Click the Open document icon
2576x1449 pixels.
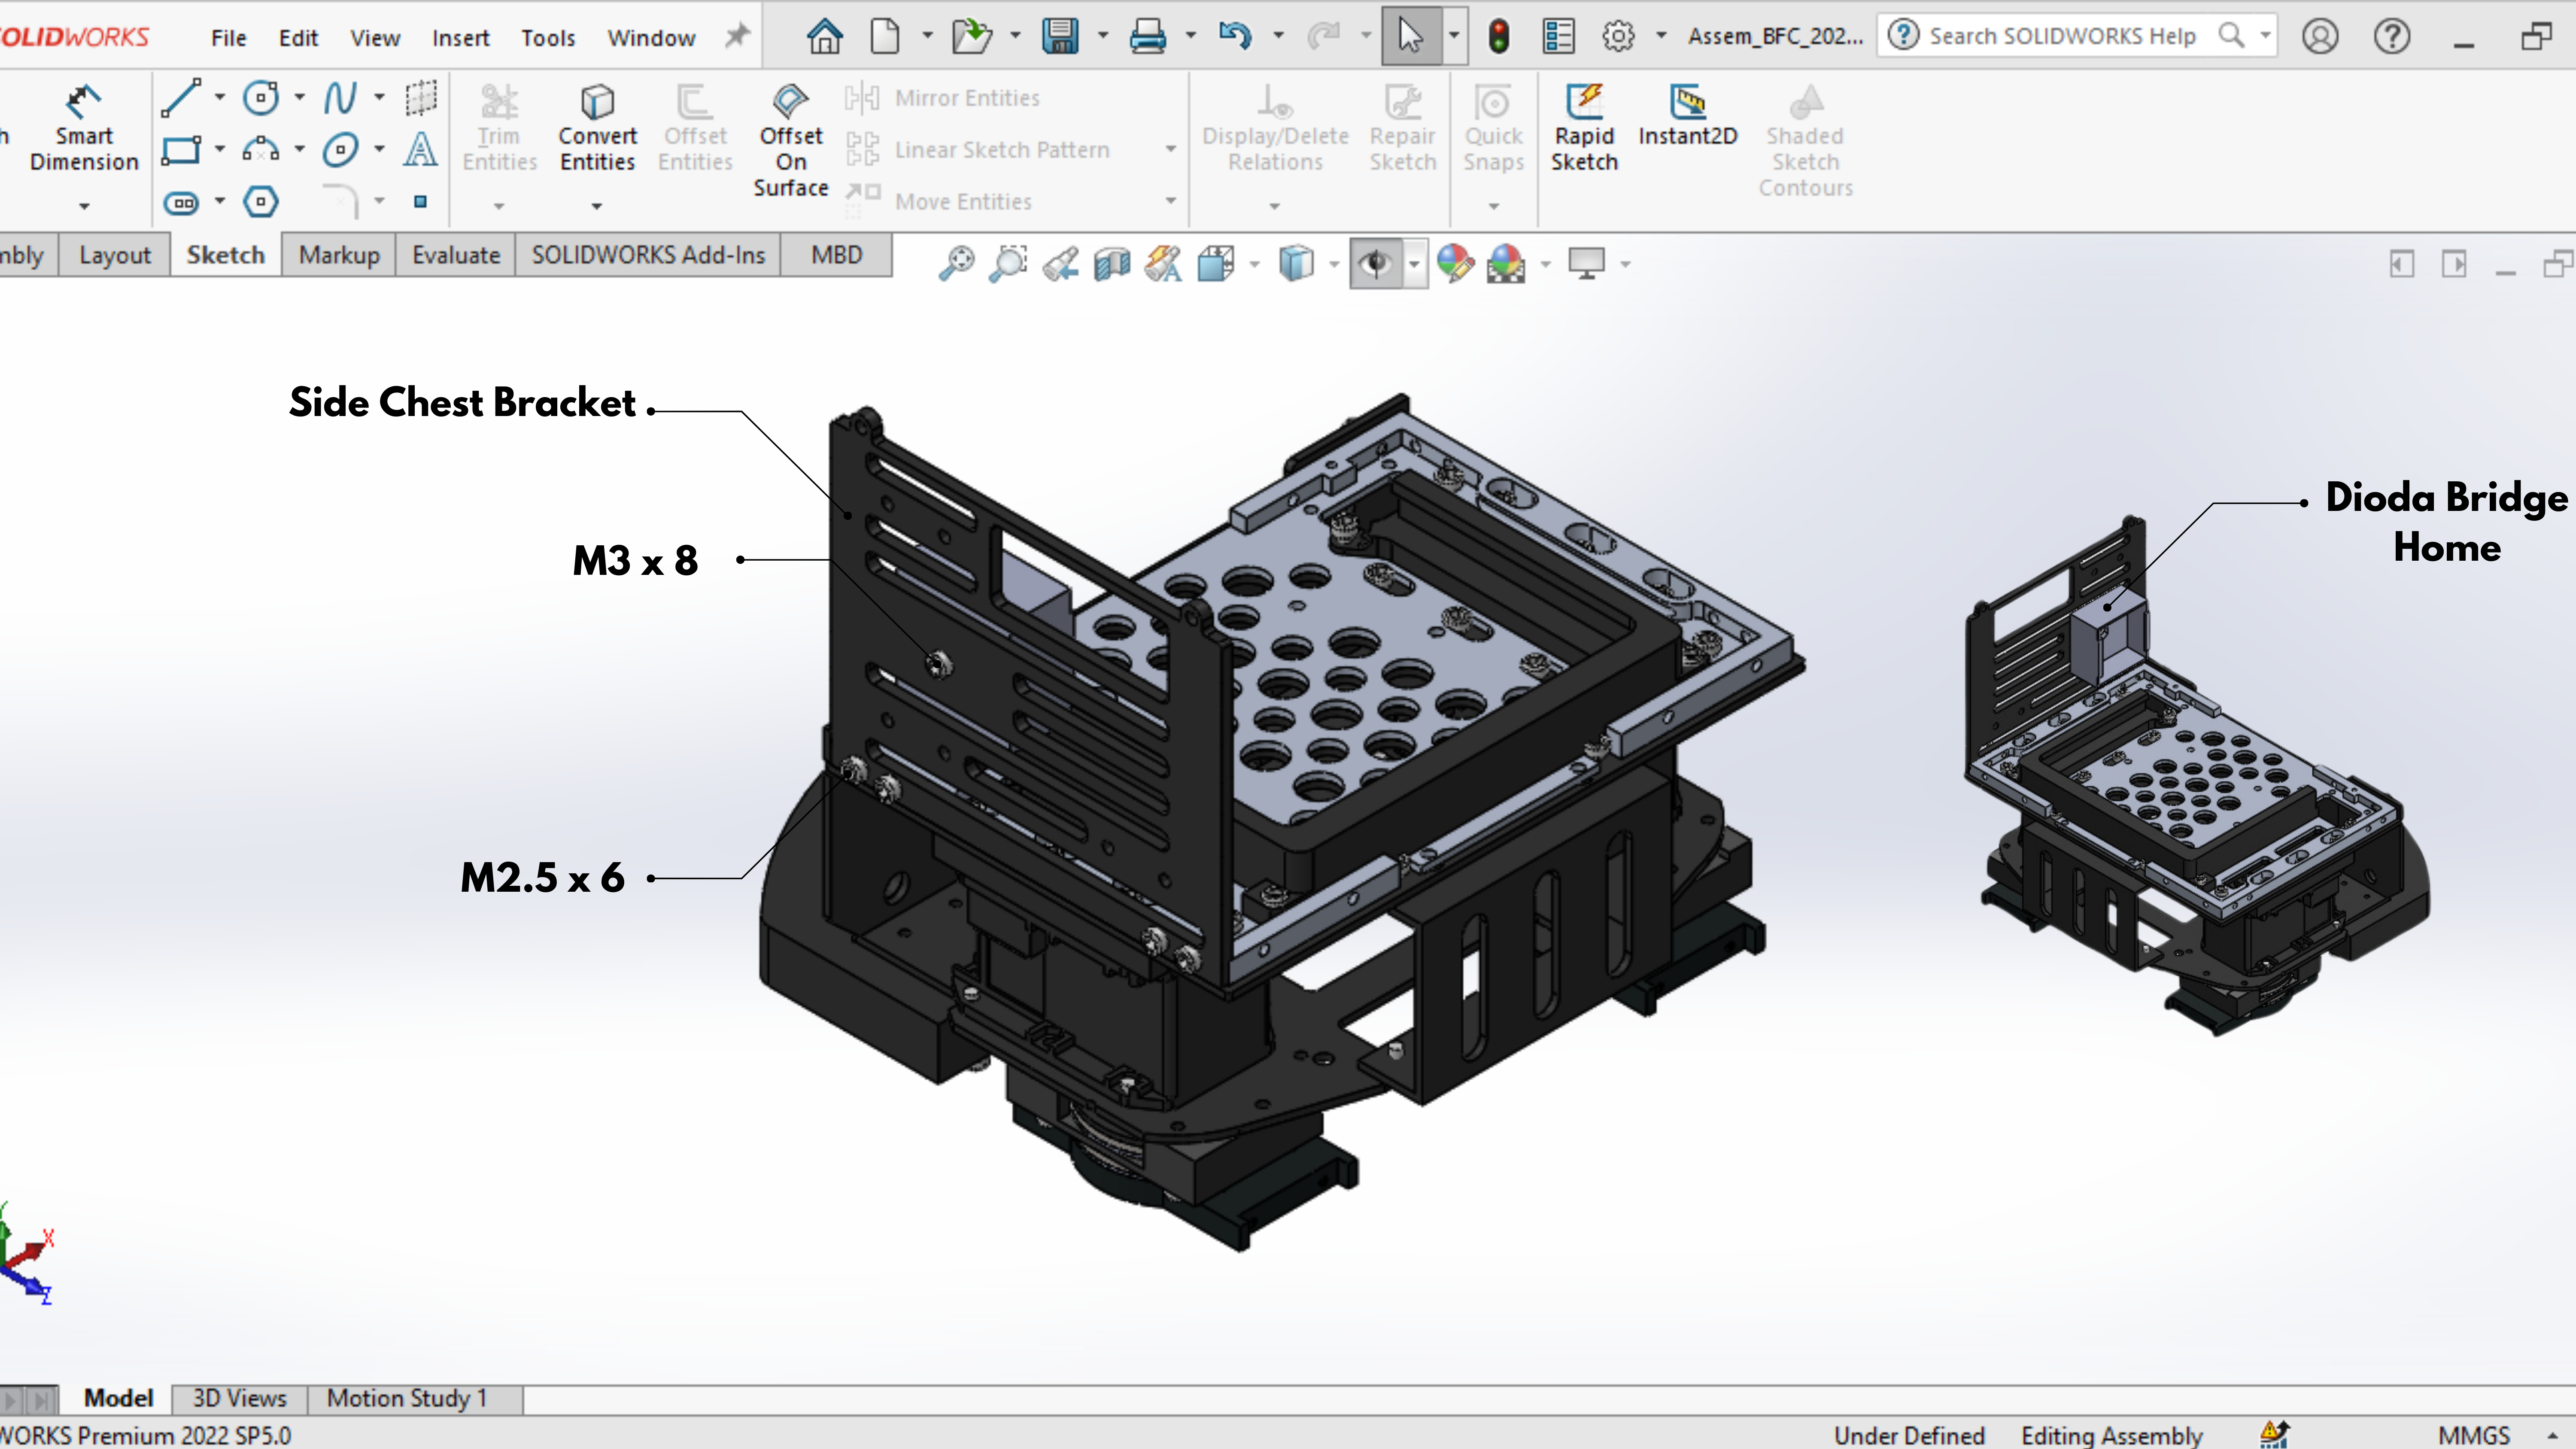(971, 37)
